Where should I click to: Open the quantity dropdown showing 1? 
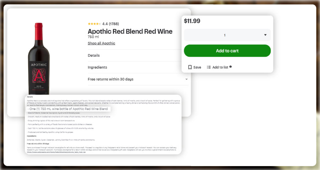227,35
